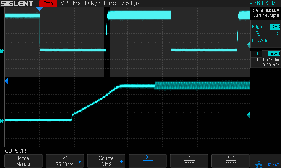Viewport: 281px width, 168px height.
Task: Click the trigger level arrow in upper waveform
Action: [x=248, y=44]
